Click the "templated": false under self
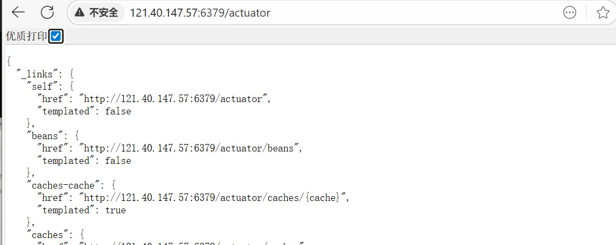Screen dimensions: 616x245 coord(118,111)
